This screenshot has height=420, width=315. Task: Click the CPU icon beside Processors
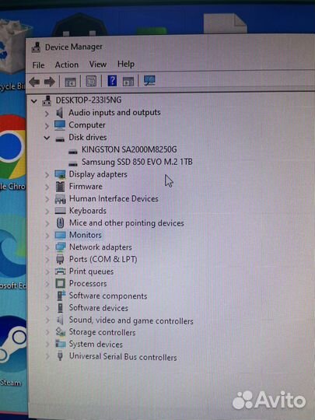pyautogui.click(x=60, y=283)
